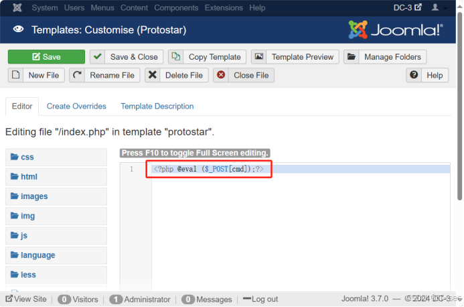Click the Copy Template icon
The width and height of the screenshot is (464, 307).
tap(176, 56)
